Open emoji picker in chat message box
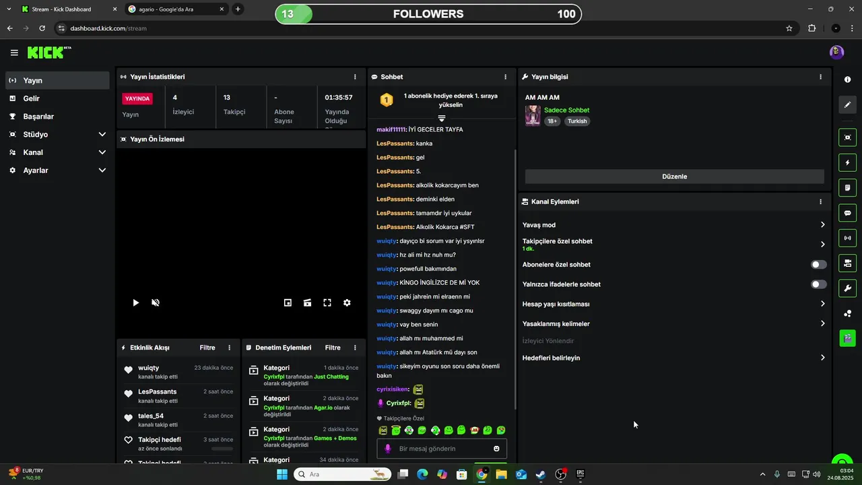 pos(496,449)
